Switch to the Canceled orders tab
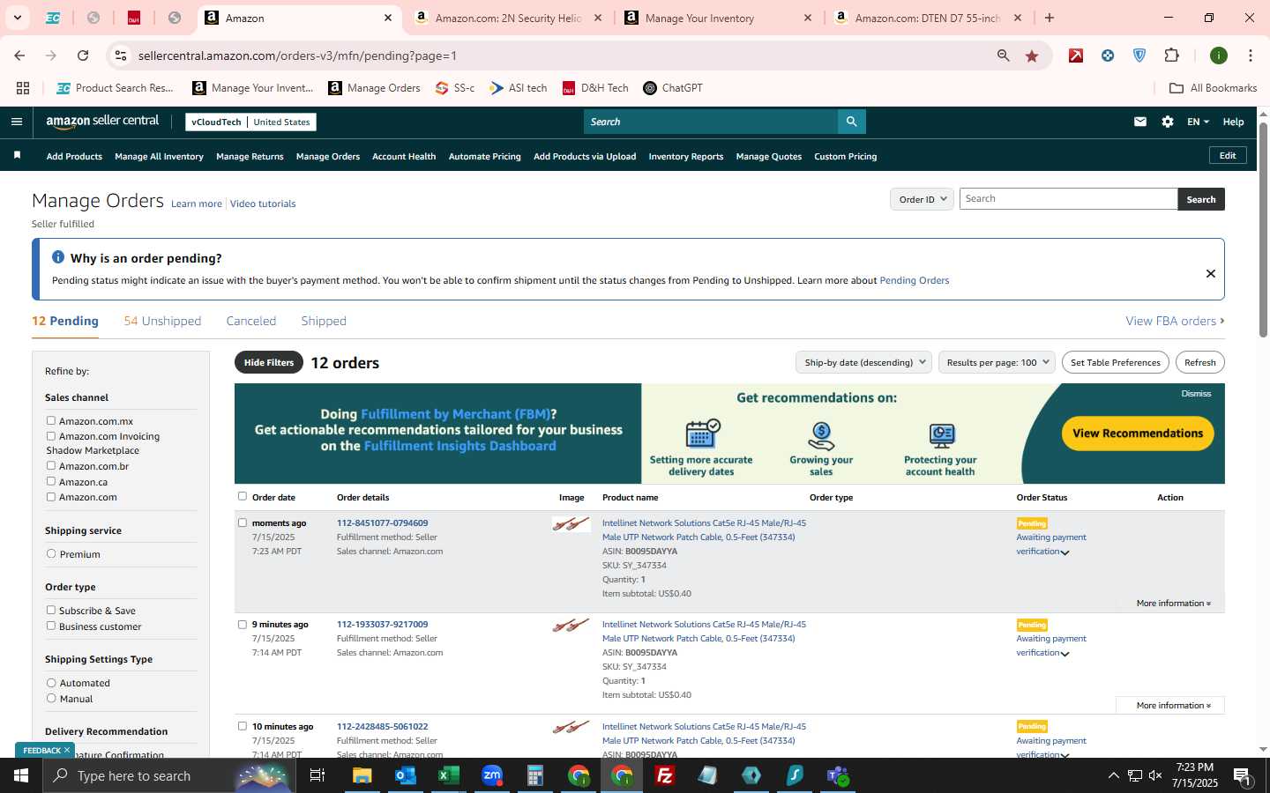 pyautogui.click(x=251, y=321)
